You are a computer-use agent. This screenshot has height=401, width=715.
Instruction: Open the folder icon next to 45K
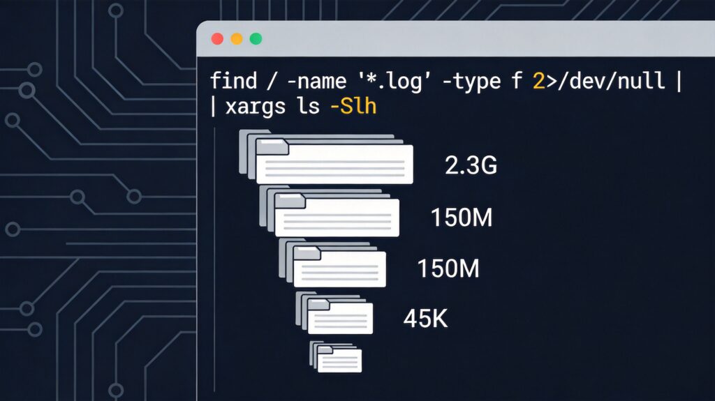(335, 313)
